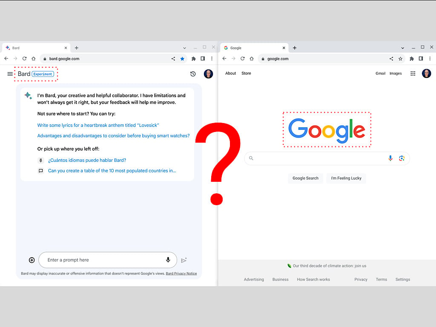Image resolution: width=436 pixels, height=327 pixels.
Task: Open Google Lens image search
Action: pos(402,158)
